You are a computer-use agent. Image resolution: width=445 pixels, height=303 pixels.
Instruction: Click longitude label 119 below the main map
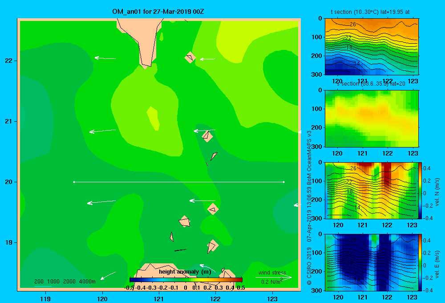tap(45, 299)
